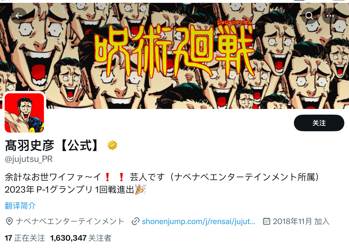View the 1,630,347 关注者 followers list

pos(81,238)
